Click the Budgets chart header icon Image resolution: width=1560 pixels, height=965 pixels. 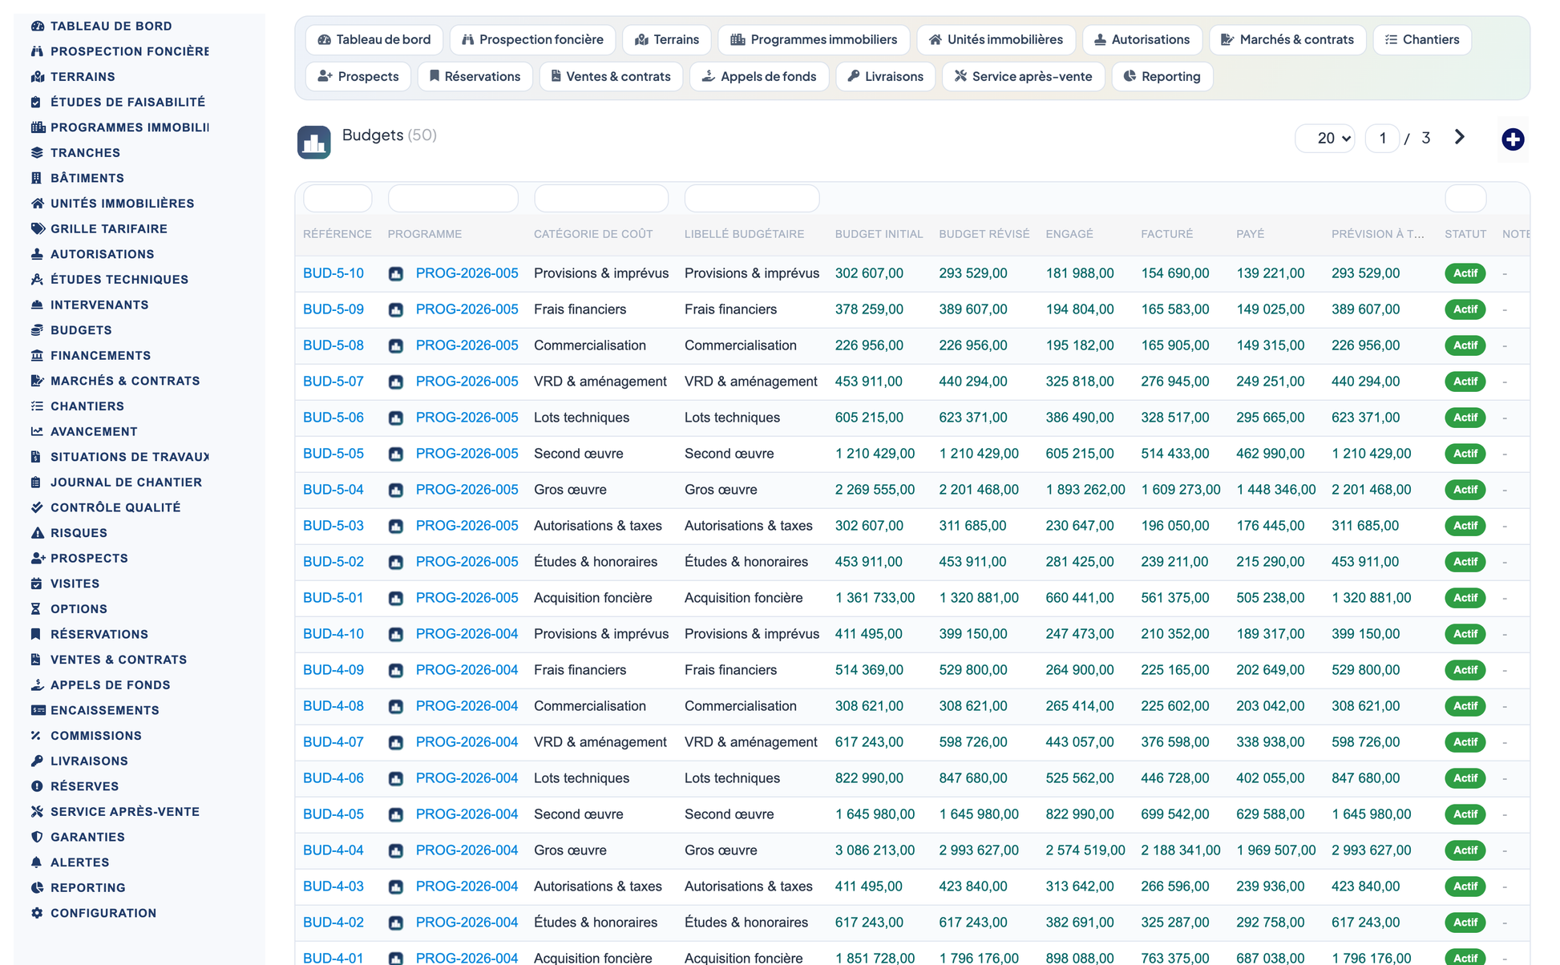click(314, 143)
